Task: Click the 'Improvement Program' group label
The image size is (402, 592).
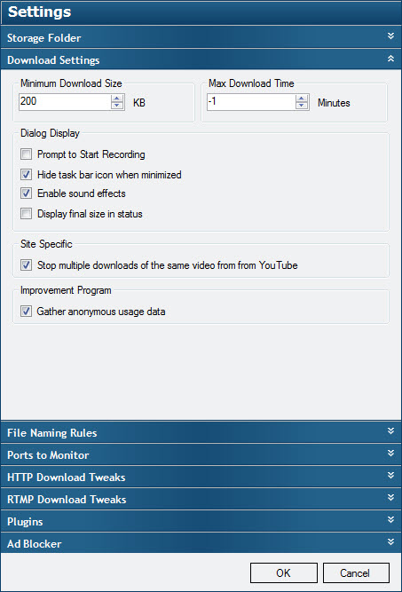Action: tap(66, 290)
